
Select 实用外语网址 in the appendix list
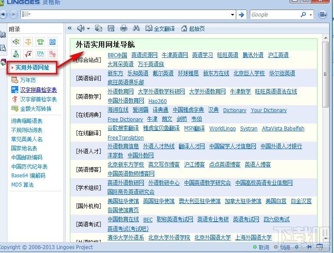point(32,67)
